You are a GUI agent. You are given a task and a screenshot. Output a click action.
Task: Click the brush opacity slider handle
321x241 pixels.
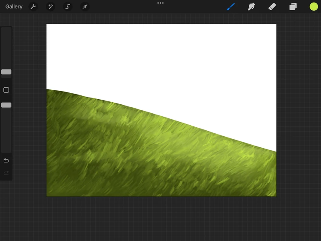point(6,105)
